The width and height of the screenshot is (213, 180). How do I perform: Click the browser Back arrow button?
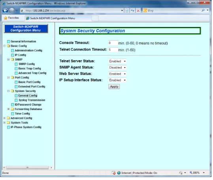click(x=5, y=10)
